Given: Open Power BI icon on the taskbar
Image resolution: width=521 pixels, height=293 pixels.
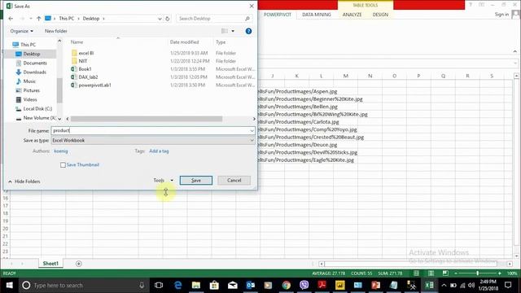Looking at the screenshot, I should point(340,285).
